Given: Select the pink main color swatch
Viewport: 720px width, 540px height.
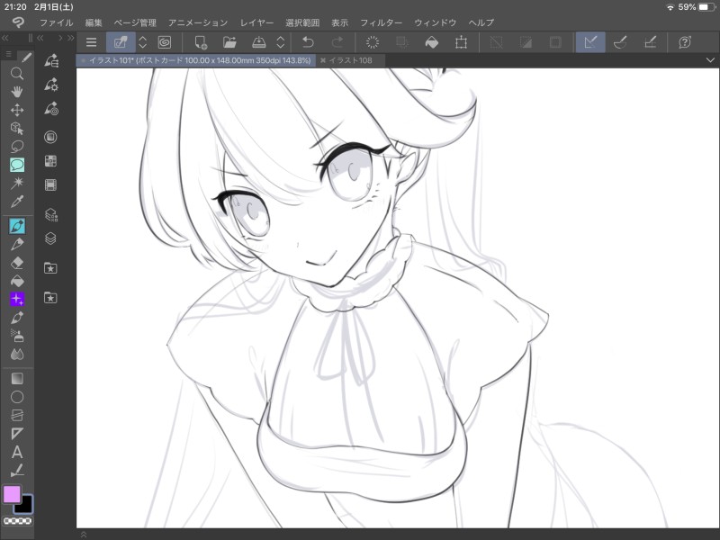Looking at the screenshot, I should coord(12,494).
